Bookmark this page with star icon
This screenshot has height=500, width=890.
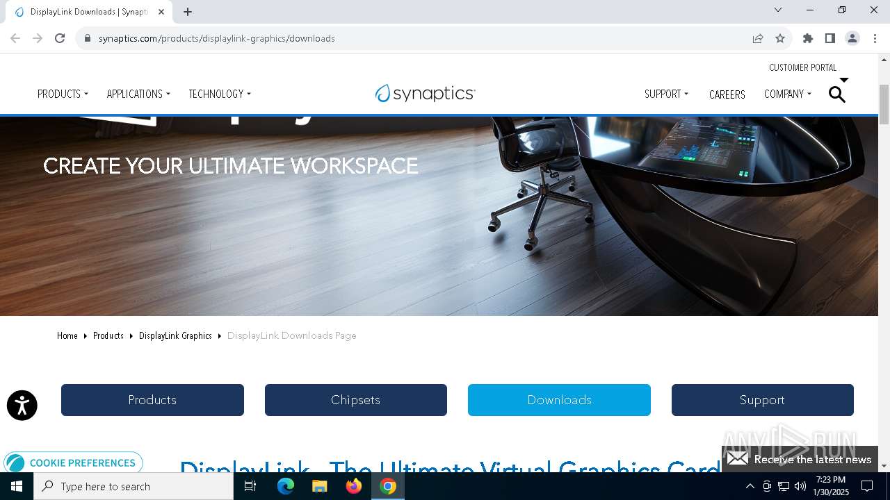(780, 38)
